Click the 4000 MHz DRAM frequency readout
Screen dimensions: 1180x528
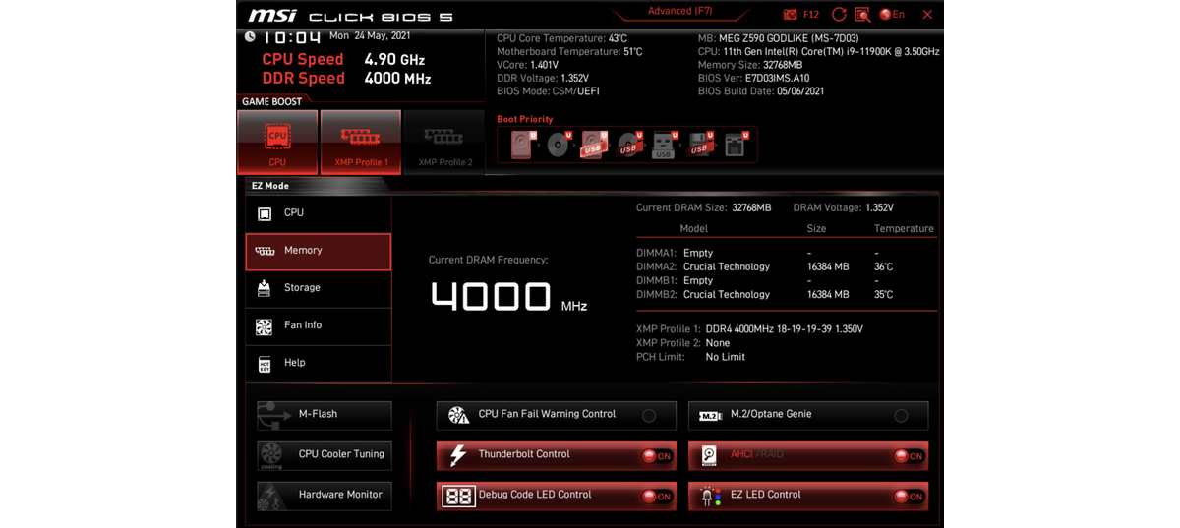pyautogui.click(x=508, y=297)
